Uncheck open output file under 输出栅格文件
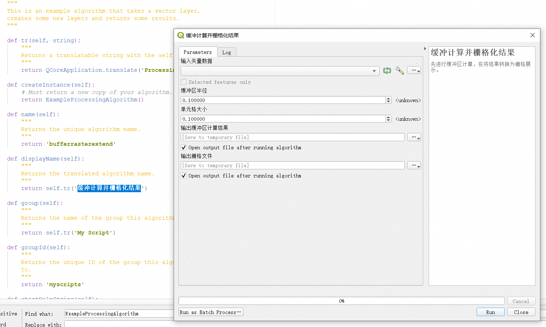 (x=184, y=176)
